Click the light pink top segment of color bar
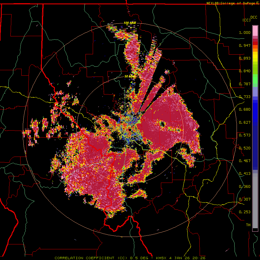 tap(255, 31)
